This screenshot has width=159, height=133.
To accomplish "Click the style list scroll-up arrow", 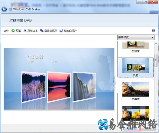I will (156, 43).
